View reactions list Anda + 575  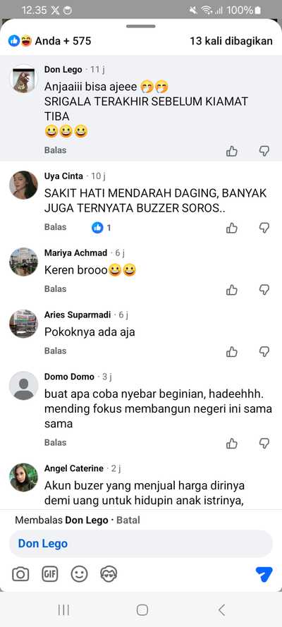coord(50,41)
